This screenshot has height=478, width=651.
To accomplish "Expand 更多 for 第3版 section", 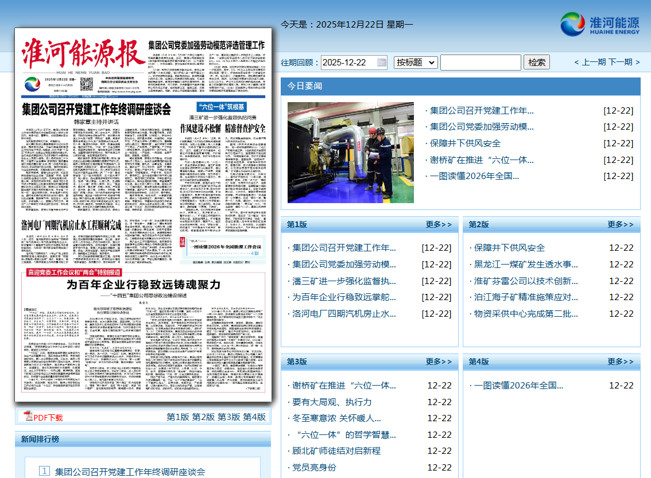I will [x=439, y=362].
